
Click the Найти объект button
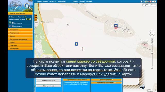pos(49,86)
